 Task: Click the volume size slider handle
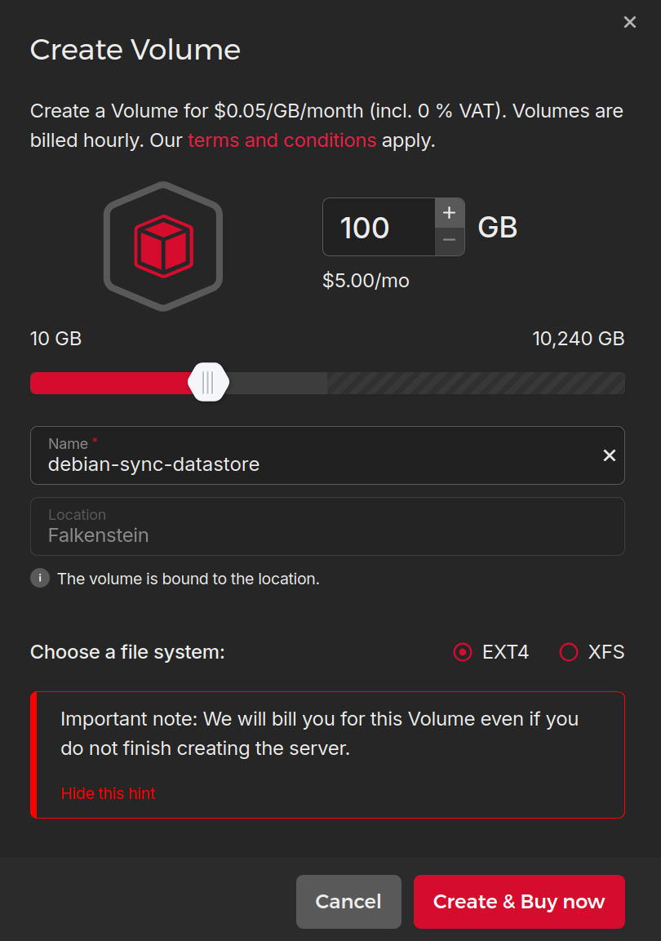point(208,382)
